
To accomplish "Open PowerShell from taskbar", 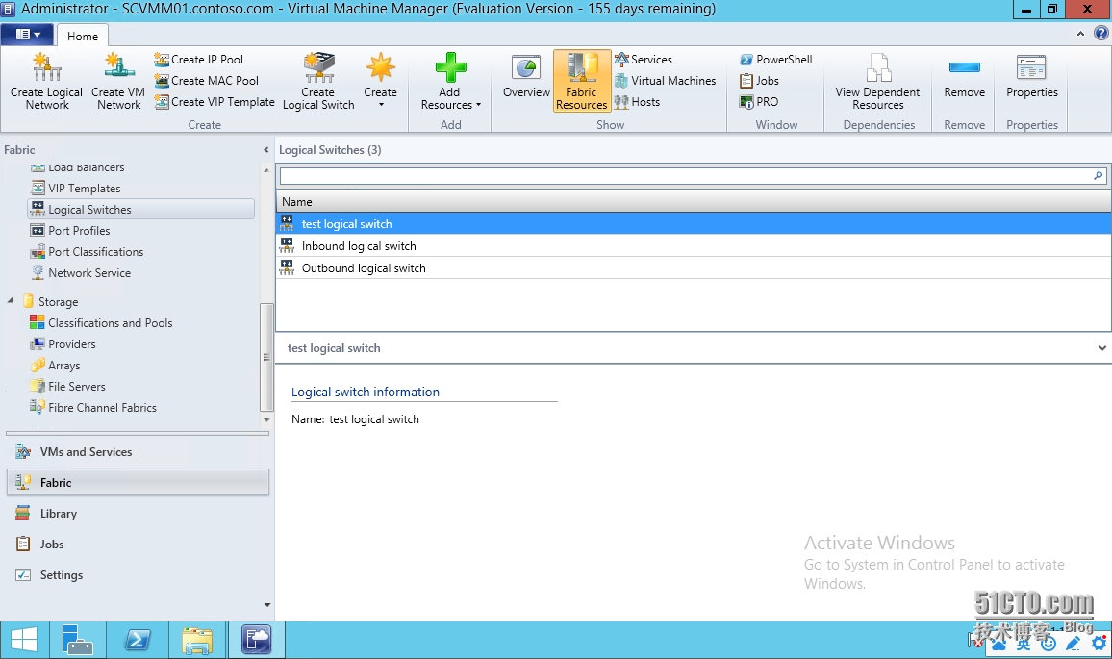I will pos(138,640).
